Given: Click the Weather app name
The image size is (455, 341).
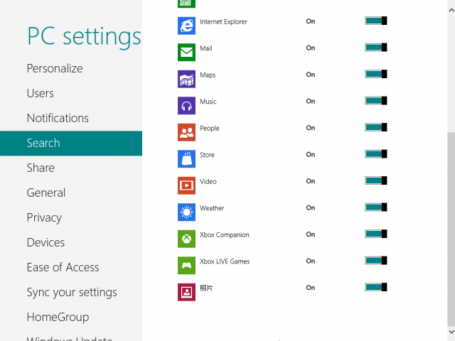Looking at the screenshot, I should (212, 208).
